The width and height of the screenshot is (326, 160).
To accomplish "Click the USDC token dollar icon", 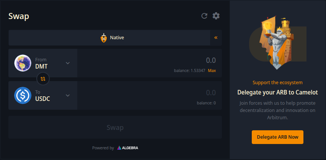I will 23,95.
